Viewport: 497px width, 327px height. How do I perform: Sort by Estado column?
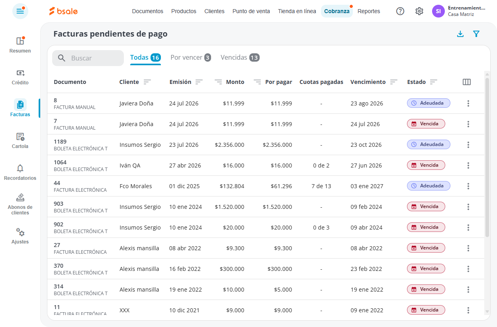[434, 82]
